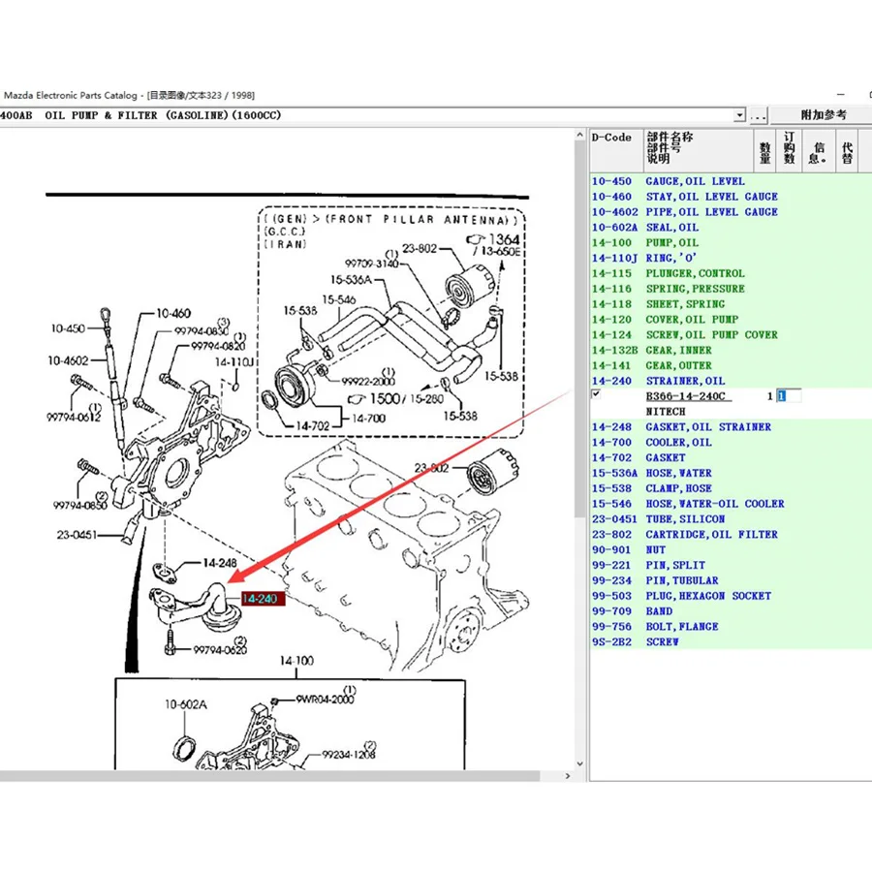Select row 14-702 GASKET

731,457
